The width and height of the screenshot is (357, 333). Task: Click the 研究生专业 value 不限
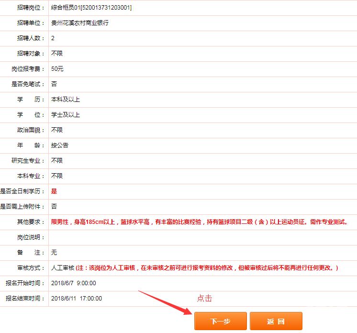(57, 161)
